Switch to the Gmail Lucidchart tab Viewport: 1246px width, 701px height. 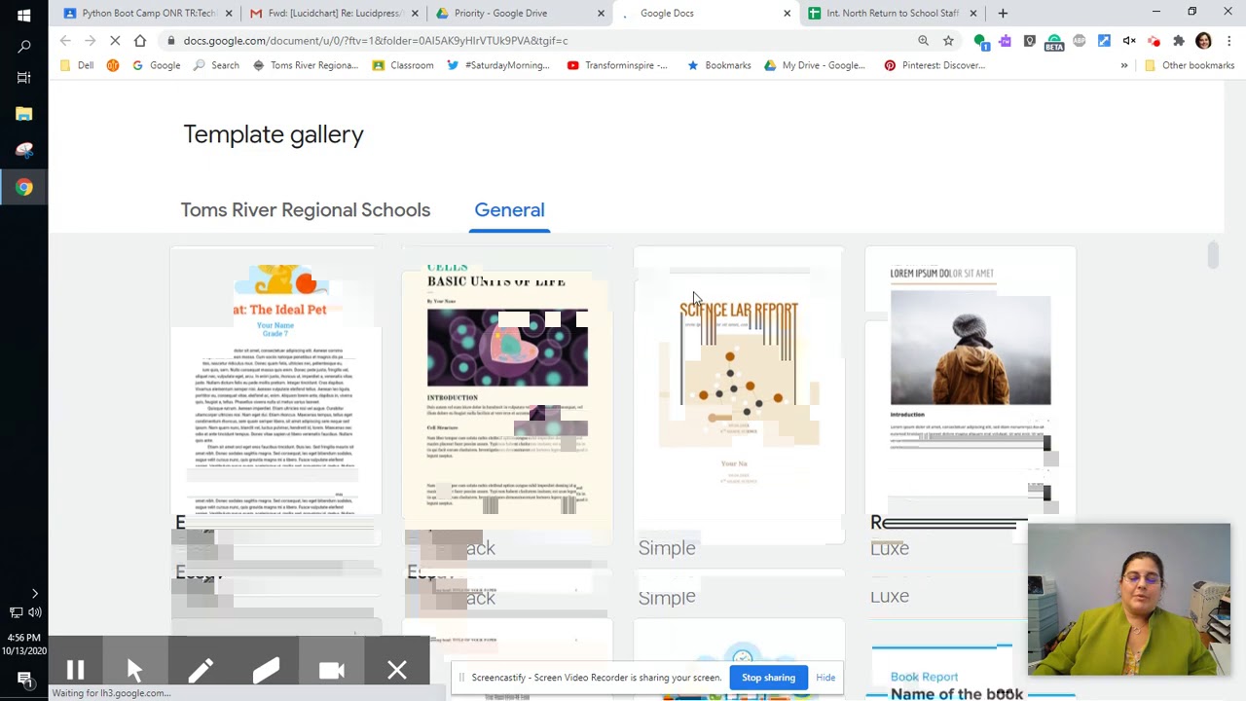click(x=334, y=14)
